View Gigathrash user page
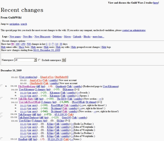 (x=61, y=86)
